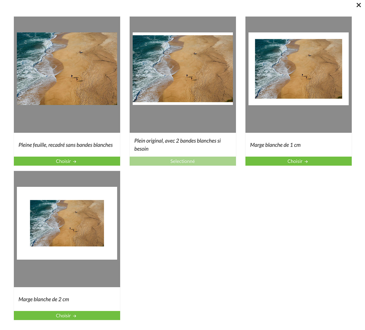
Task: Click the label 'Pleine feuille, recadré sans bandes blanches'
Action: (x=66, y=145)
